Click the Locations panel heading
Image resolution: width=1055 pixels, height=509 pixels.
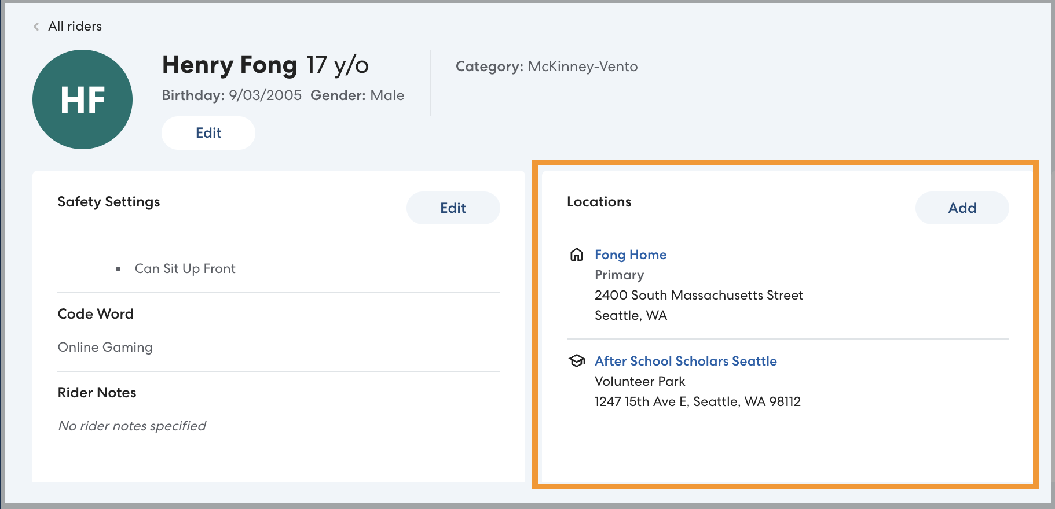click(x=599, y=202)
